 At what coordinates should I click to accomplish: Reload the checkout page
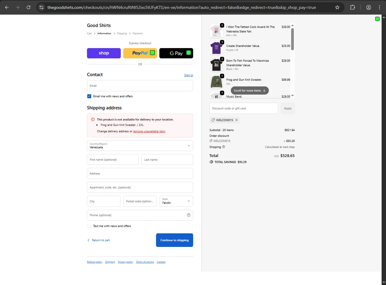tap(29, 7)
